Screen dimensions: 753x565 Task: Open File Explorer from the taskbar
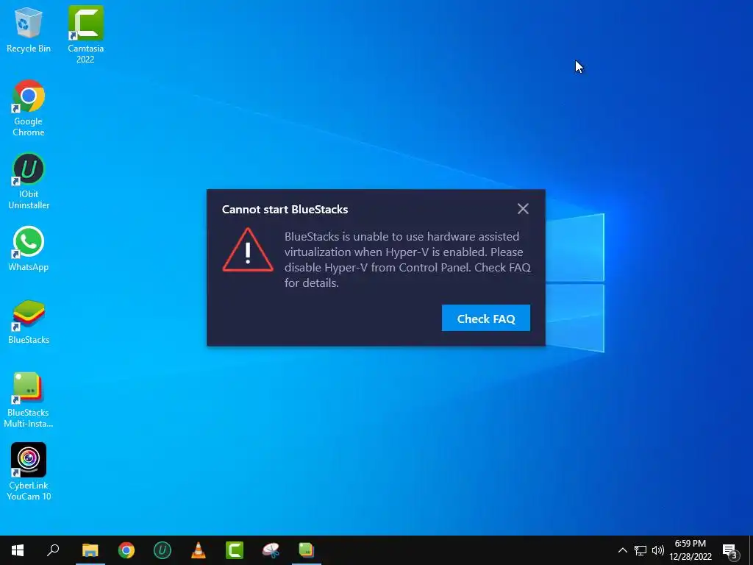point(90,550)
